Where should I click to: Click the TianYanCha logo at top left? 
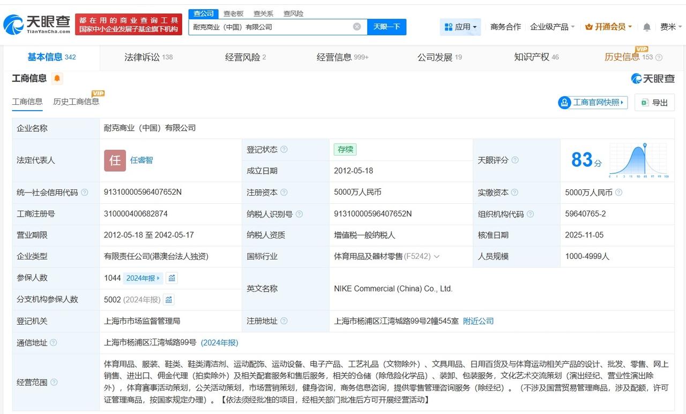coord(36,24)
